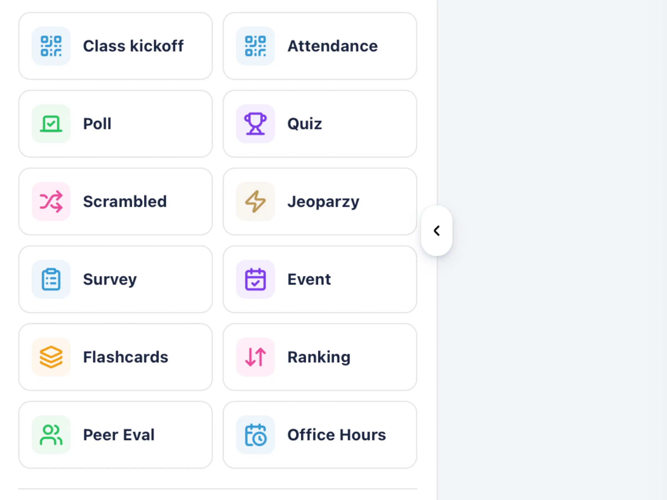
Task: Collapse the sidebar panel with chevron
Action: coord(437,231)
